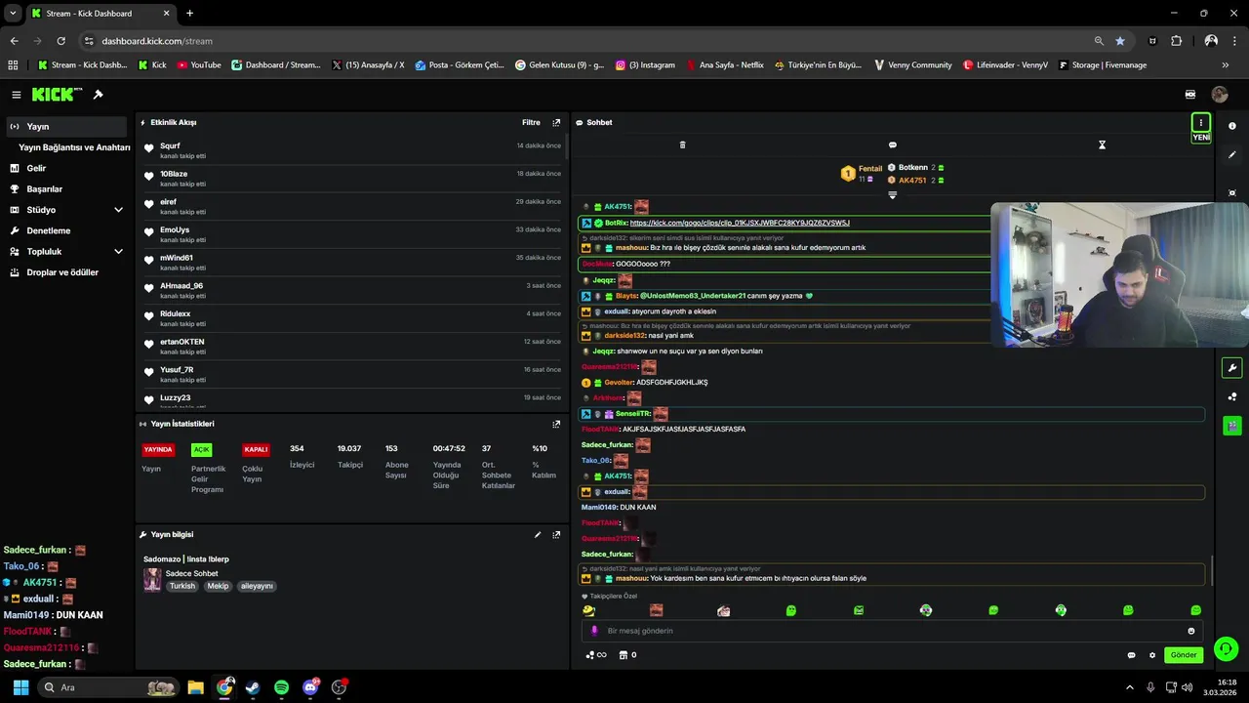Select Squrf's follow event row
1249x703 pixels.
(351, 150)
